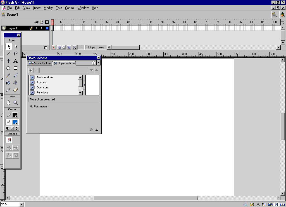
Task: Delete layer using the trash icon
Action: coord(46,48)
